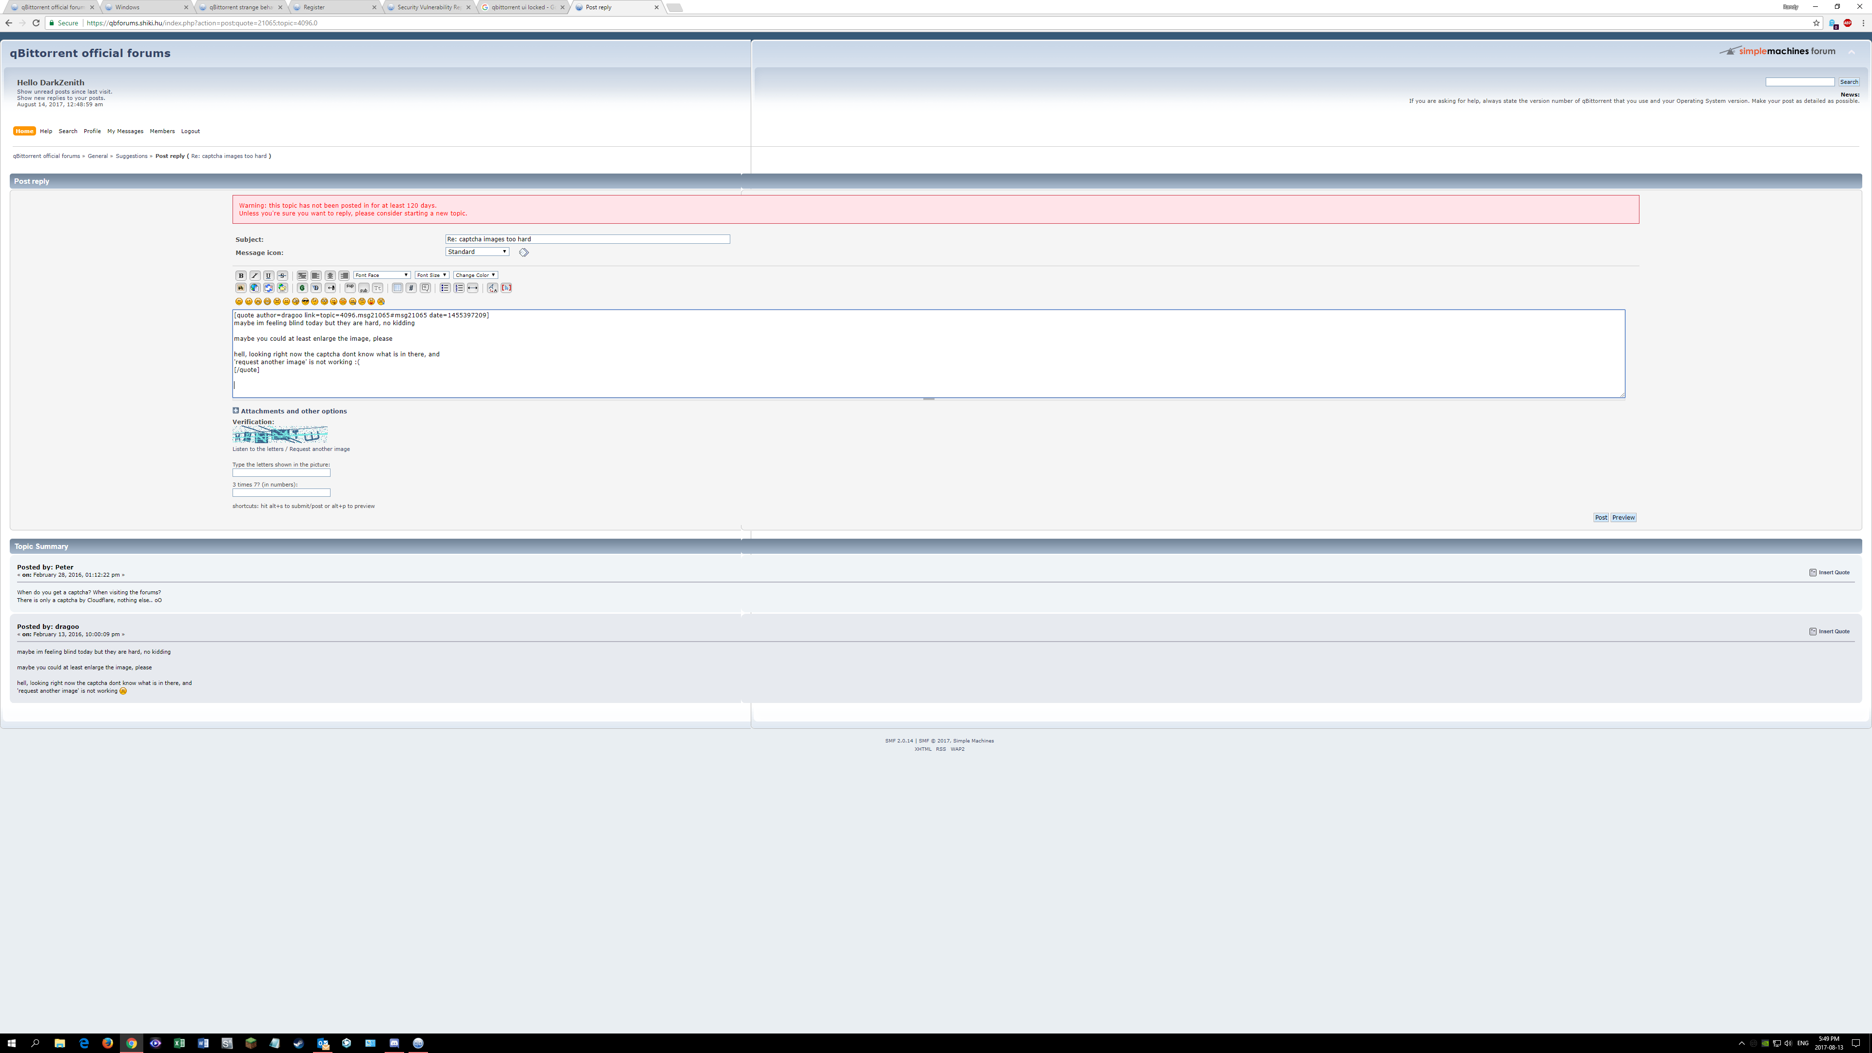
Task: Open the Font Size dropdown
Action: pos(431,275)
